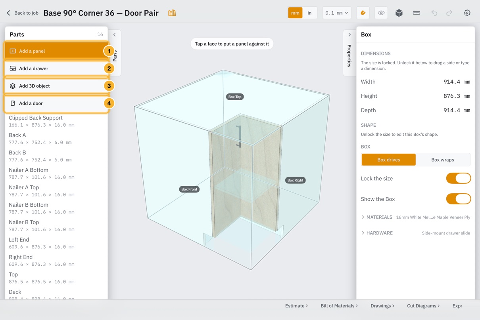
Task: Expand the Hardware section
Action: pyautogui.click(x=416, y=233)
